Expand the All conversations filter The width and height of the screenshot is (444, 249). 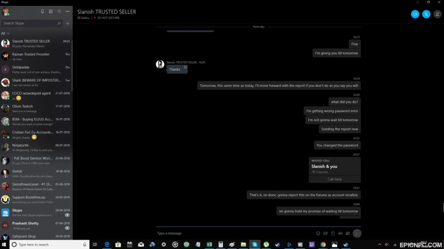click(5, 33)
